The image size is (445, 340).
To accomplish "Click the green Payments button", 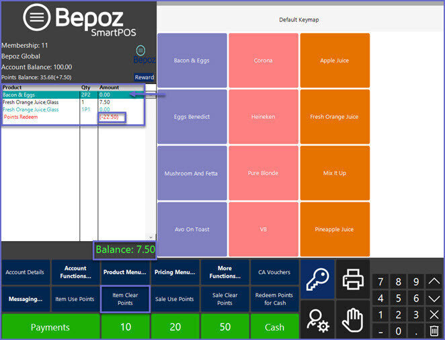I will [50, 327].
